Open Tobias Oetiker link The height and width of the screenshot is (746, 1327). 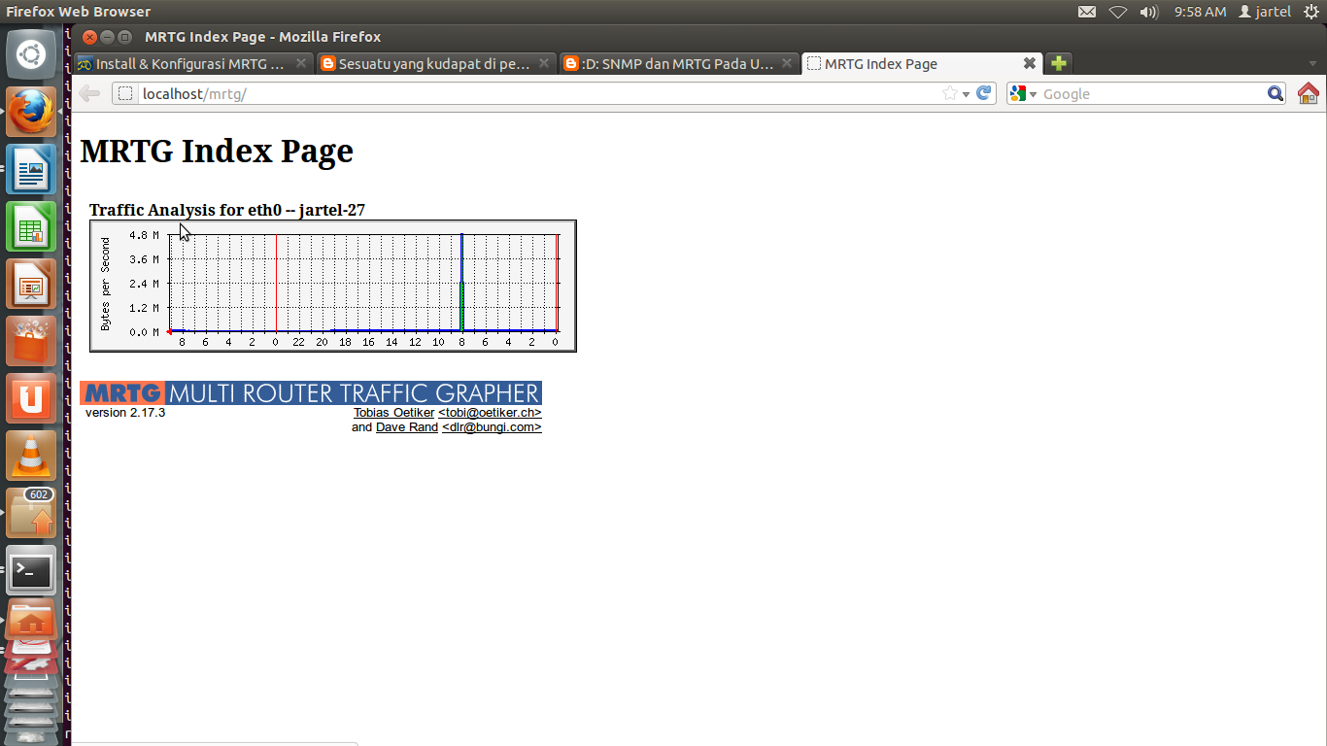393,413
